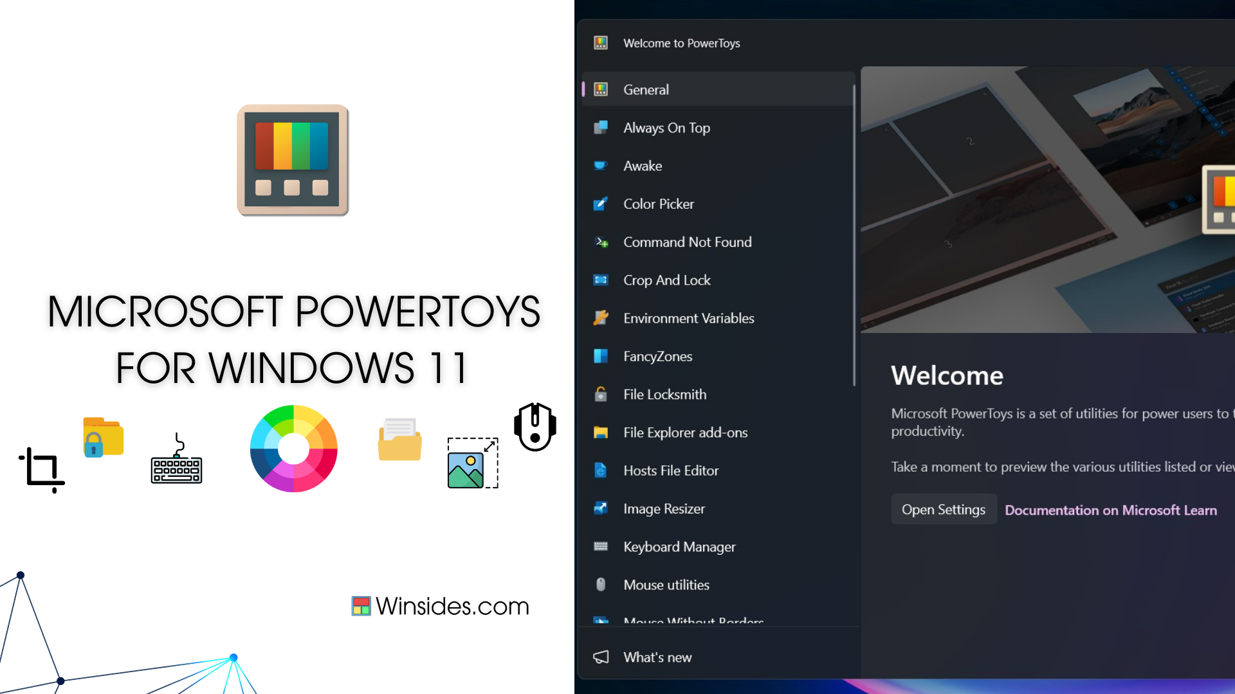The image size is (1235, 694).
Task: Open Crop And Lock utility
Action: click(x=666, y=280)
